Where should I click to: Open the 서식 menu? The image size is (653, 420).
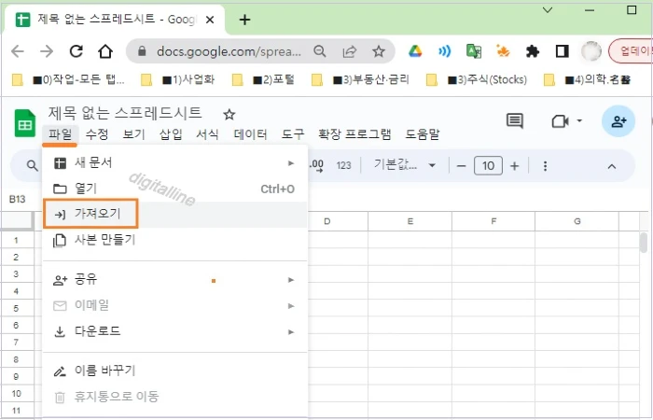(x=207, y=134)
